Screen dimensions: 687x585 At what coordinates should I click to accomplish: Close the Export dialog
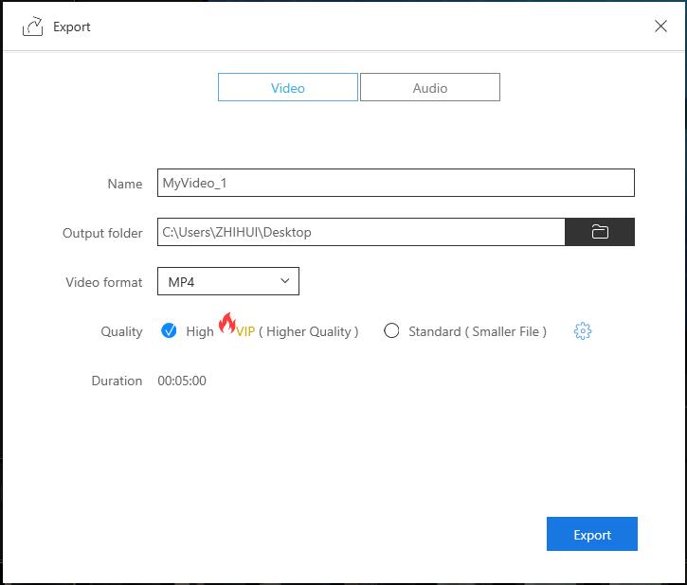tap(660, 27)
